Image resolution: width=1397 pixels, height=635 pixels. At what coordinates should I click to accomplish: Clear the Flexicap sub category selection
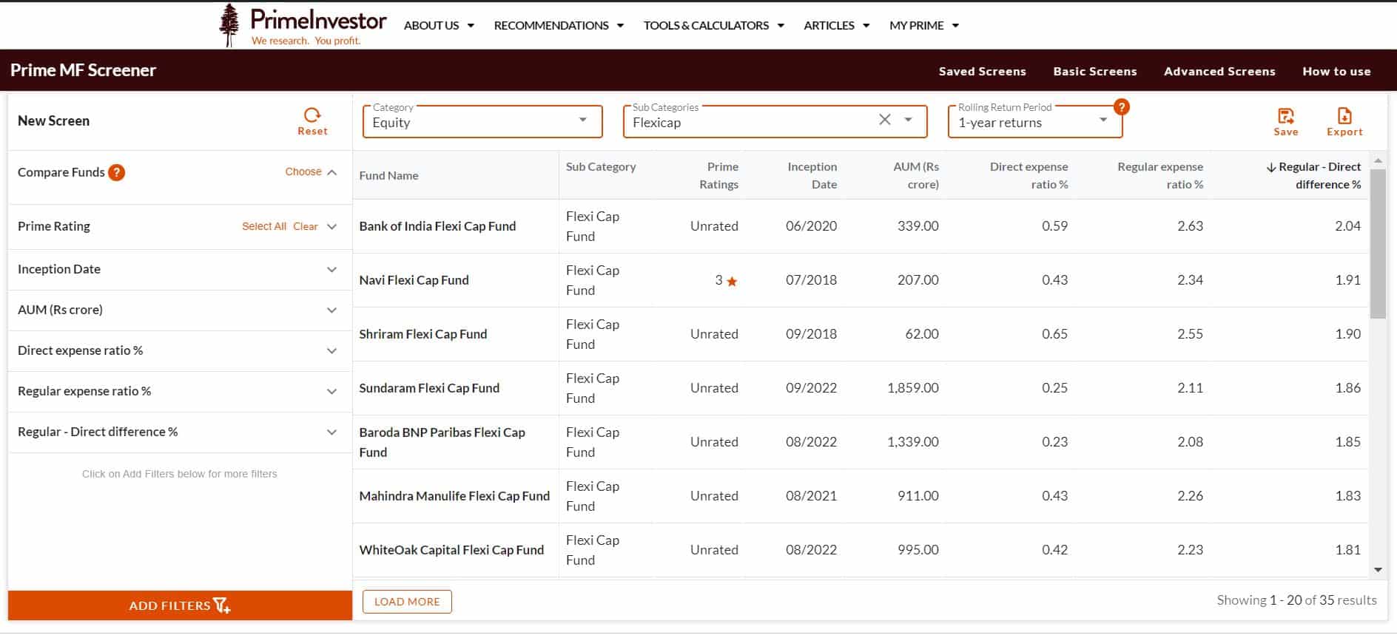[x=884, y=120]
